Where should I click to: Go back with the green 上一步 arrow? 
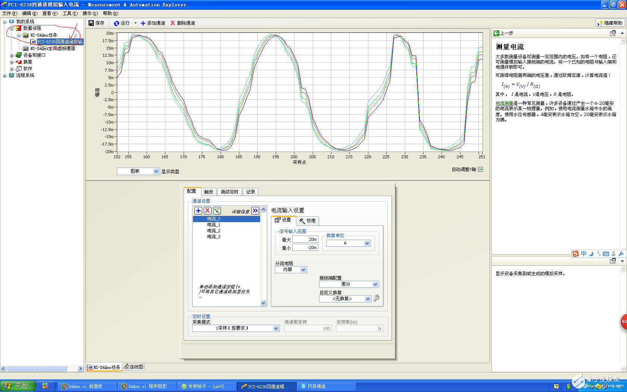point(496,33)
